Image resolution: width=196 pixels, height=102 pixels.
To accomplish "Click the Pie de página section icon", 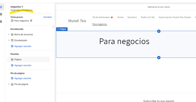I will point(12,84).
